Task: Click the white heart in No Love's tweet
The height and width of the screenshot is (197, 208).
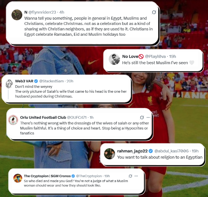Action: [x=192, y=63]
